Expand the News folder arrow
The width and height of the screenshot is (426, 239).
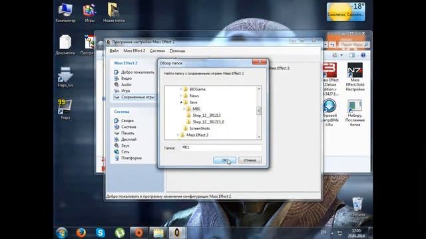[181, 96]
